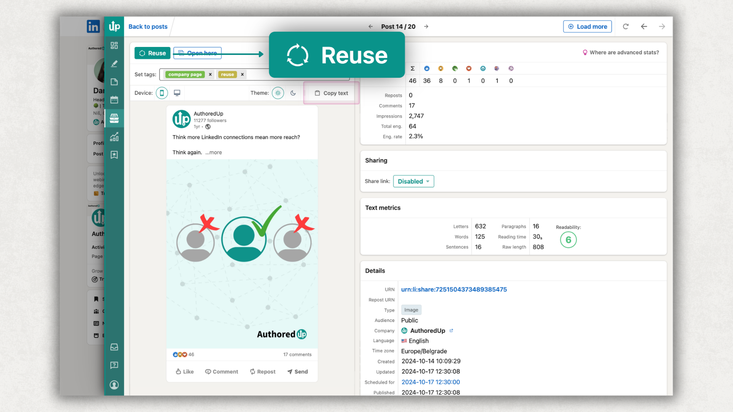Open the drafts document icon in sidebar

114,82
